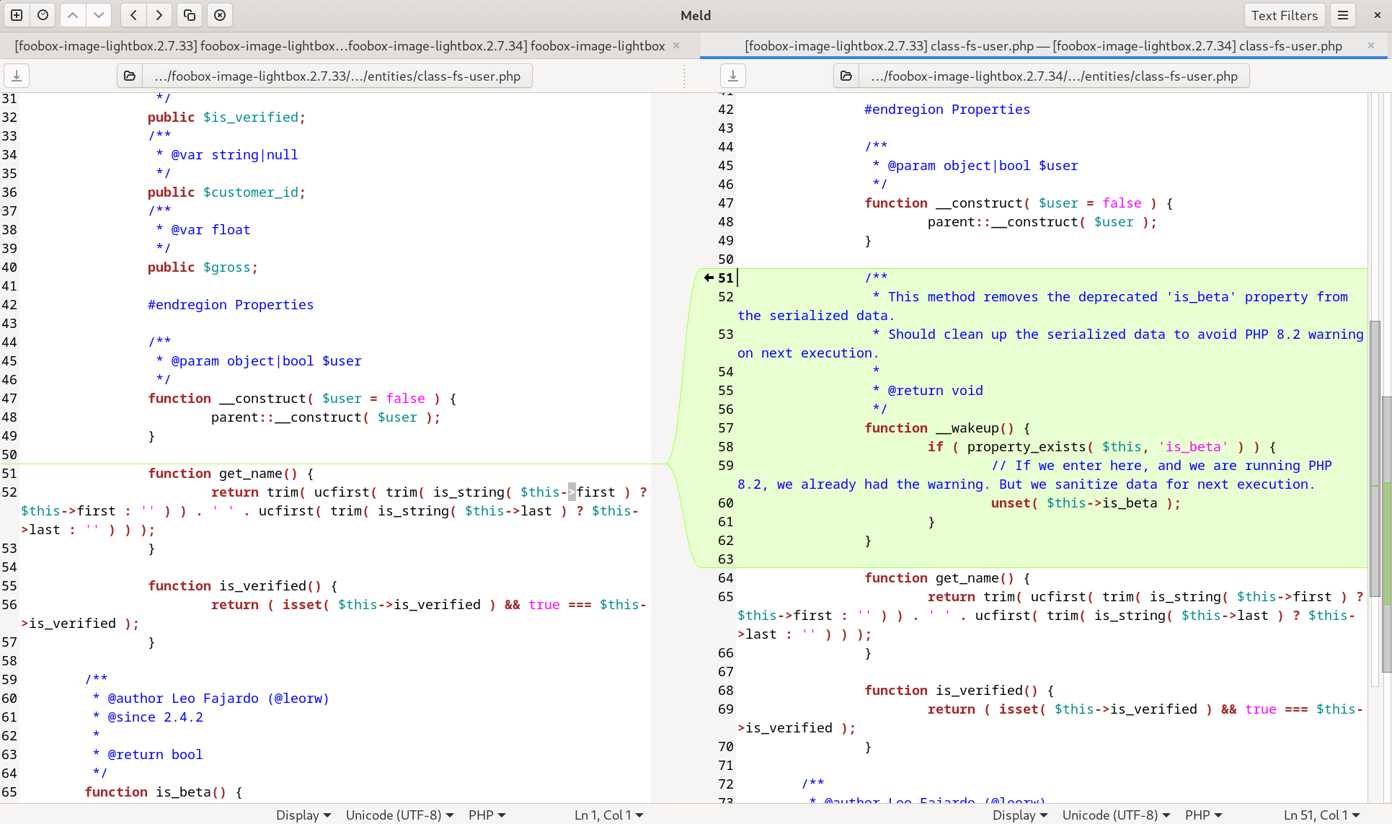This screenshot has height=824, width=1392.
Task: Open recent comparisons clock icon
Action: [43, 15]
